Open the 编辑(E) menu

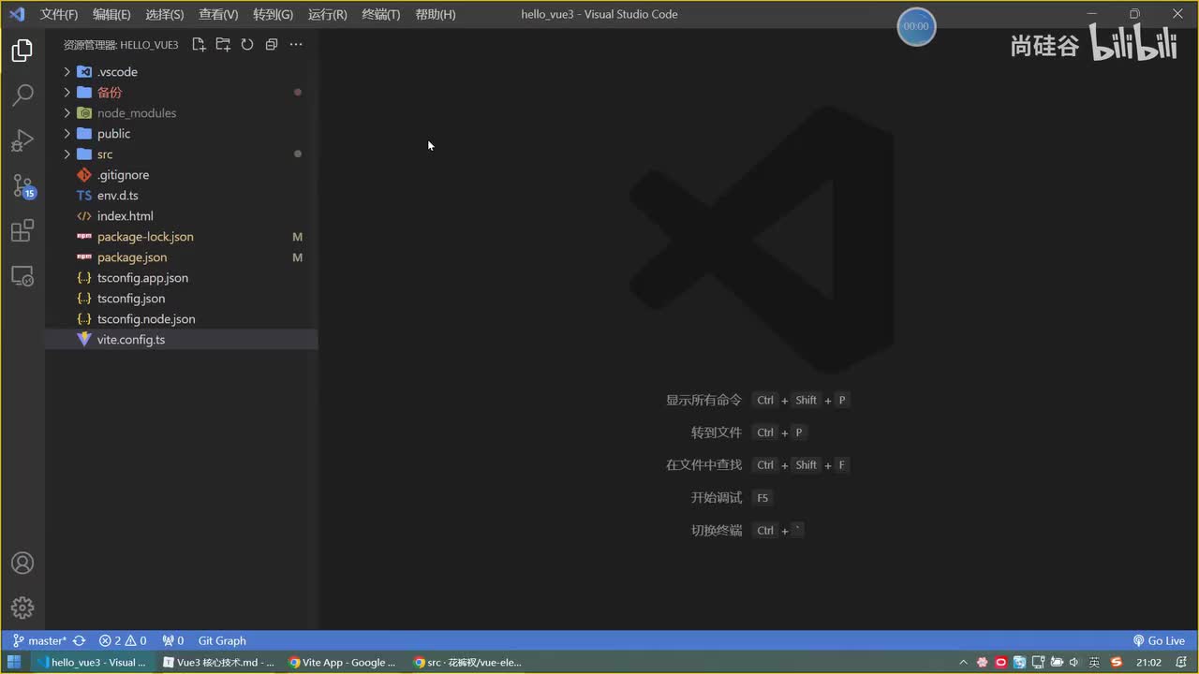tap(111, 15)
